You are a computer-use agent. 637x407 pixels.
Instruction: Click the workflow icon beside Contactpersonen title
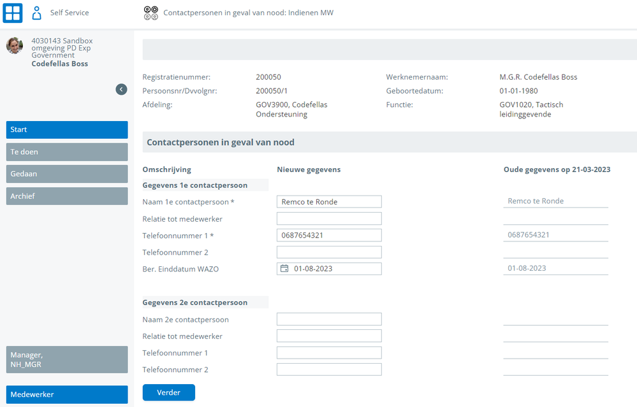(x=150, y=13)
